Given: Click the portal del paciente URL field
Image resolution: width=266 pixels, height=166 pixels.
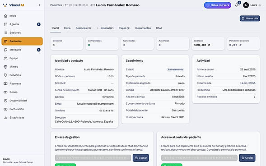Looking at the screenshot, I should [199, 158].
